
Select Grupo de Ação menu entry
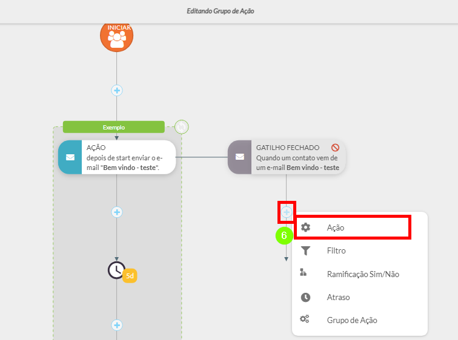352,320
